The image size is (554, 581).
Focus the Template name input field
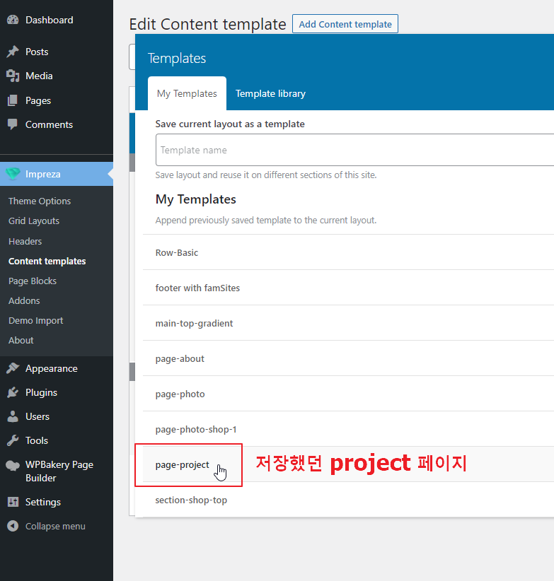tap(354, 150)
